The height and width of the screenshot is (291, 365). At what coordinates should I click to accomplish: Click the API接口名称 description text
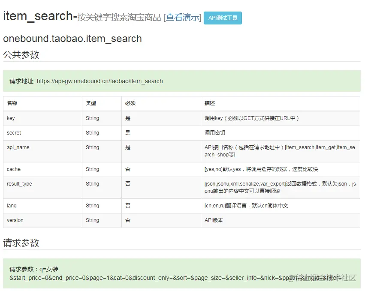pos(280,151)
